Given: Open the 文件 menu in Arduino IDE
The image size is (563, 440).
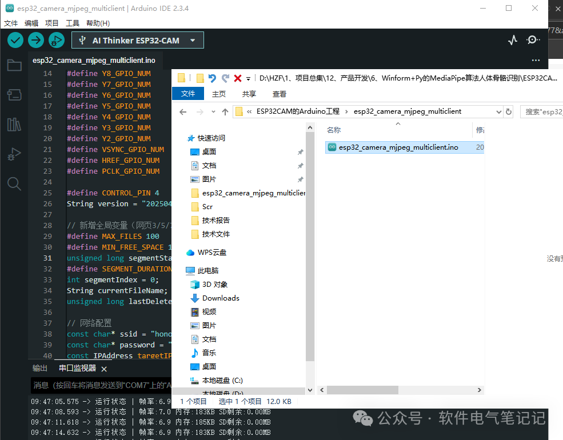Looking at the screenshot, I should coord(11,23).
